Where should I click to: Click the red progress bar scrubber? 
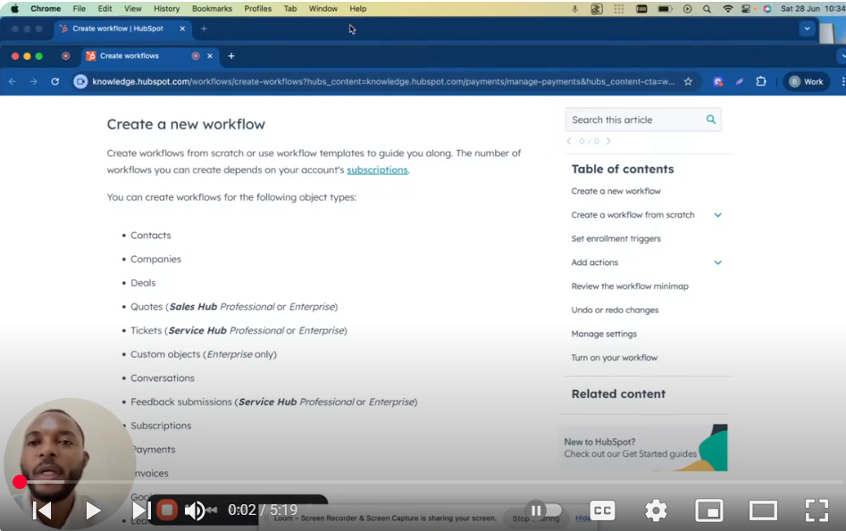[20, 482]
